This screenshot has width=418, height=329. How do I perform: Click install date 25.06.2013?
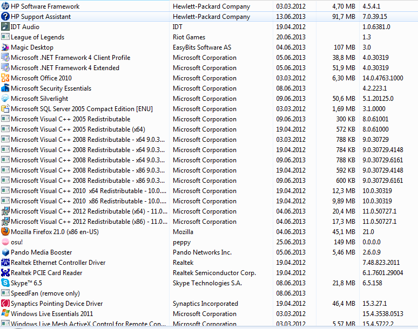(x=291, y=242)
